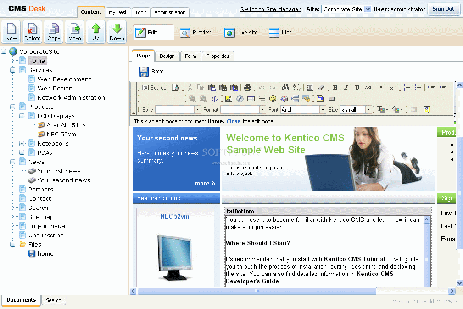Screen dimensions: 463x309
Task: Click Close link for edit mode
Action: point(234,121)
